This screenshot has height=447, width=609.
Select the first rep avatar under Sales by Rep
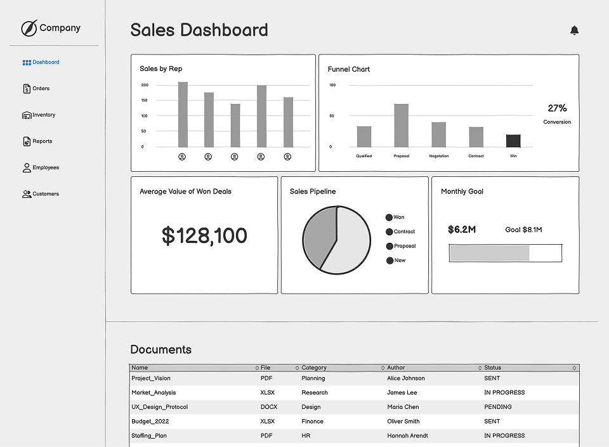pos(183,155)
